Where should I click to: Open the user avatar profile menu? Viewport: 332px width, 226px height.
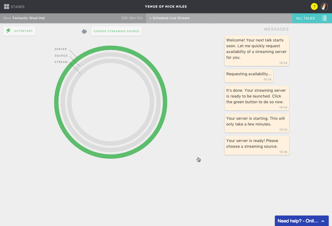324,7
